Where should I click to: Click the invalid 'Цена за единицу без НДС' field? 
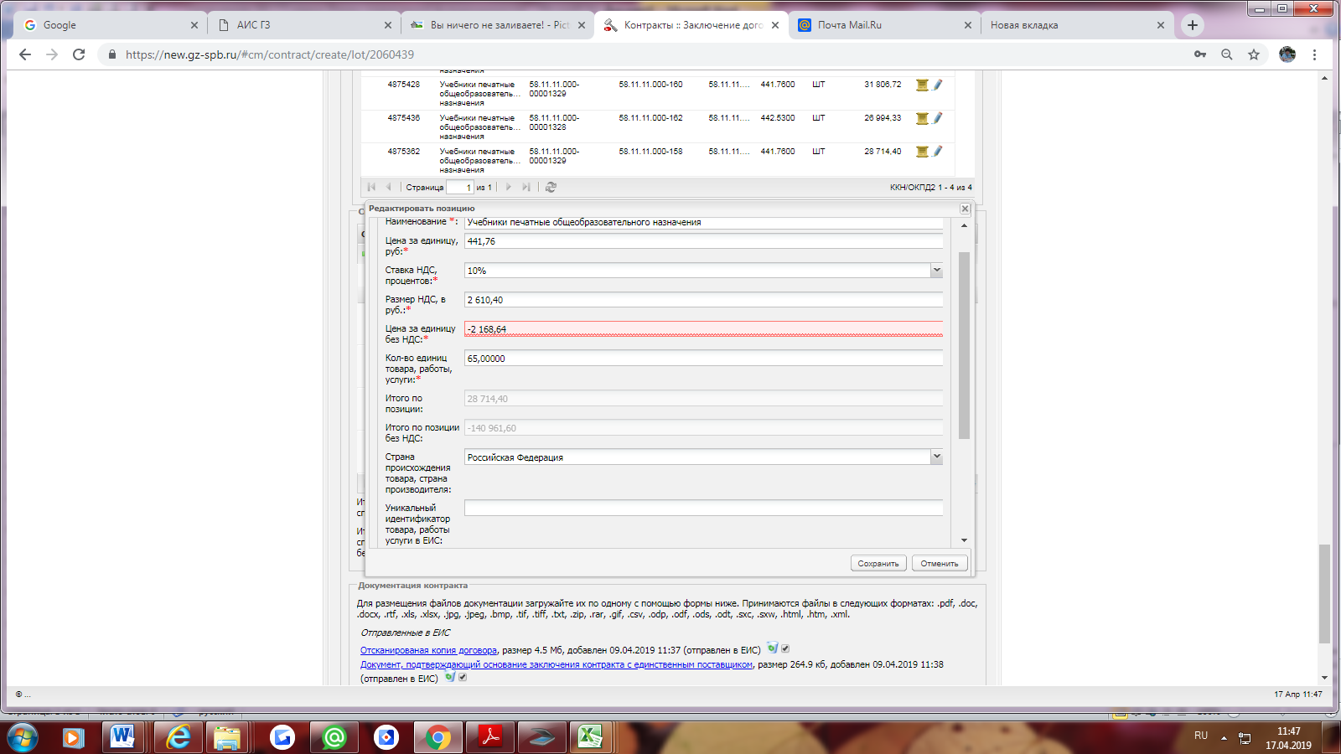703,329
